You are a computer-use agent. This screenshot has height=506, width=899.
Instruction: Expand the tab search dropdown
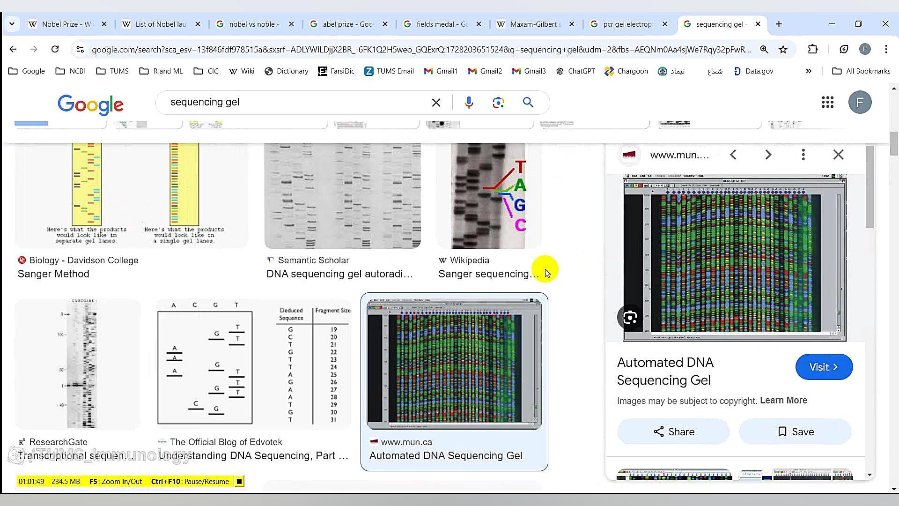click(12, 24)
